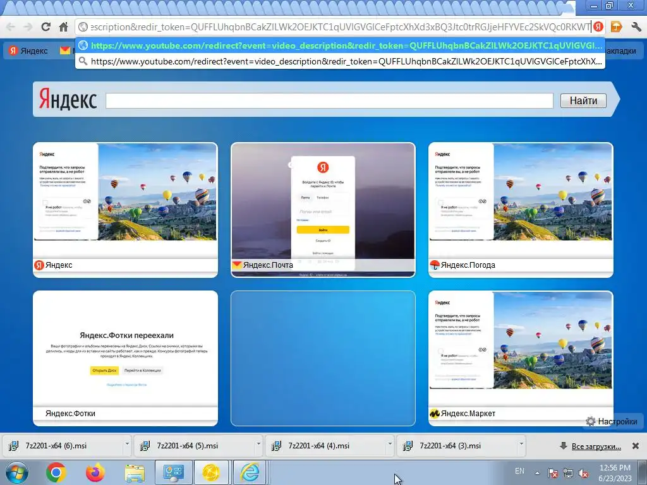This screenshot has width=647, height=485.
Task: Click the red Яндекс favicon on first tile
Action: [39, 265]
